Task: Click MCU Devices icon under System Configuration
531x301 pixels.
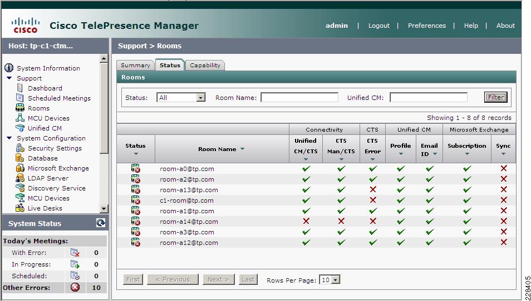Action: coord(20,198)
